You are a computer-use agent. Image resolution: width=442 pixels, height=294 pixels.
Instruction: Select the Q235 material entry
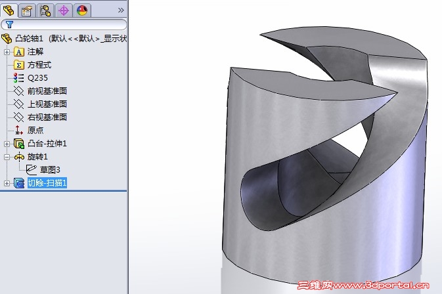pyautogui.click(x=37, y=78)
